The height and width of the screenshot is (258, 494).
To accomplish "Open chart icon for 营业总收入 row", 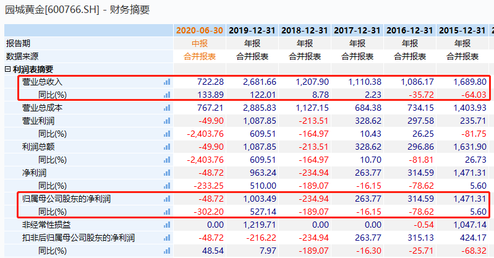I will point(167,82).
